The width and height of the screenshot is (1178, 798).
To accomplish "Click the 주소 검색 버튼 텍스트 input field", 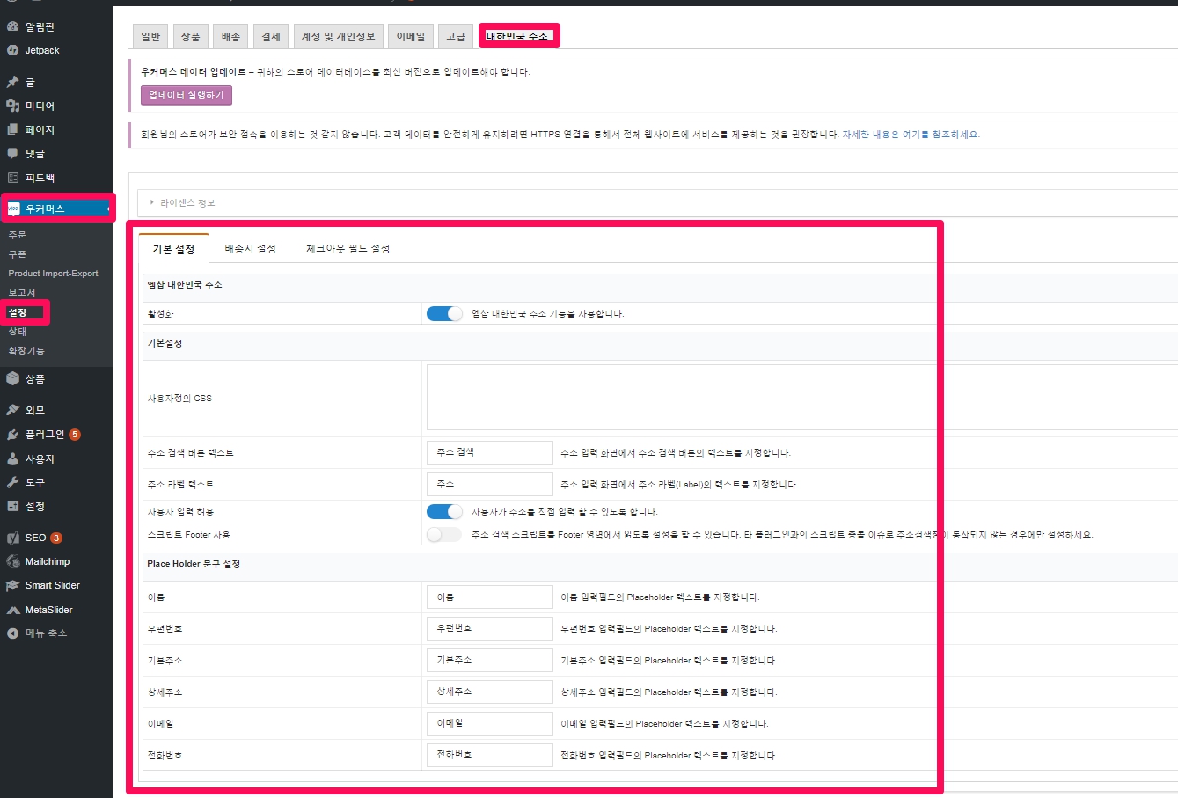I will 489,452.
